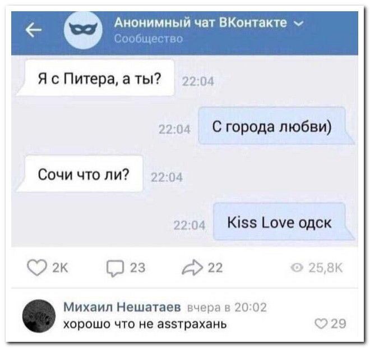Open the Михаил Нешатаев profile link

pyautogui.click(x=122, y=307)
